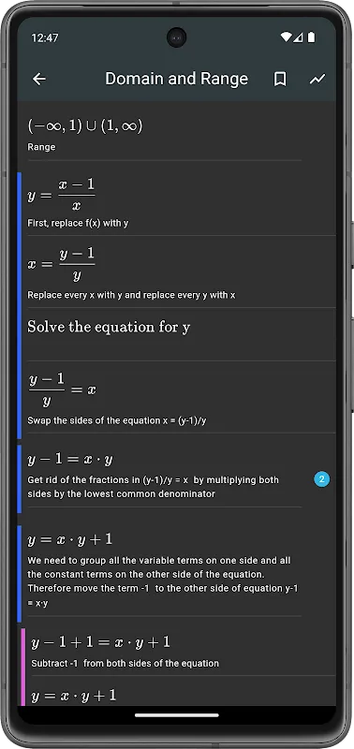Tap the Wi-Fi status icon
The height and width of the screenshot is (749, 354).
[286, 37]
